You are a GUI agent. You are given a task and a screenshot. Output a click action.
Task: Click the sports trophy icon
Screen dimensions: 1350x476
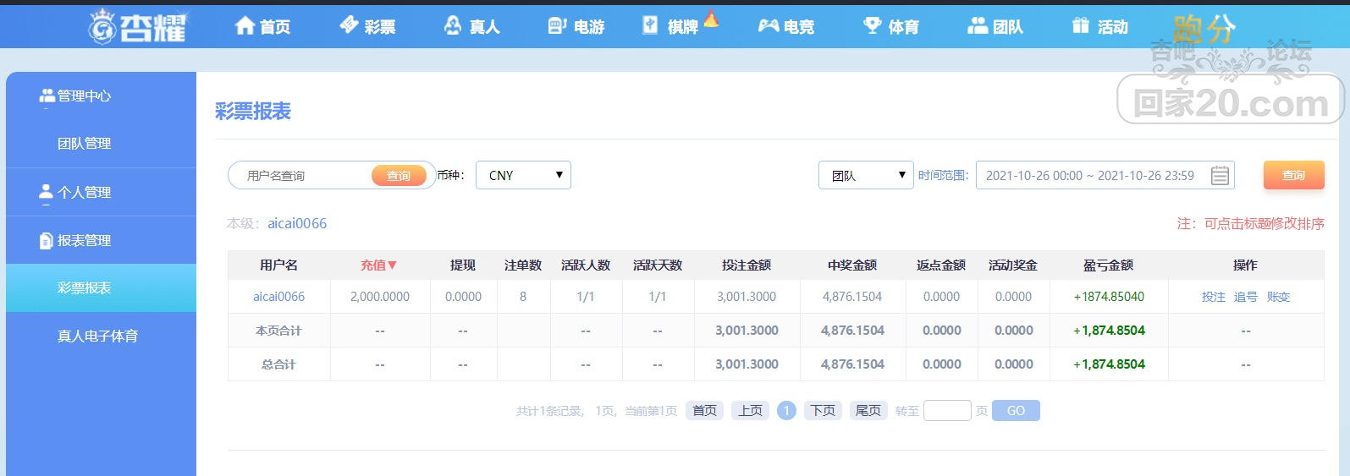coord(872,26)
